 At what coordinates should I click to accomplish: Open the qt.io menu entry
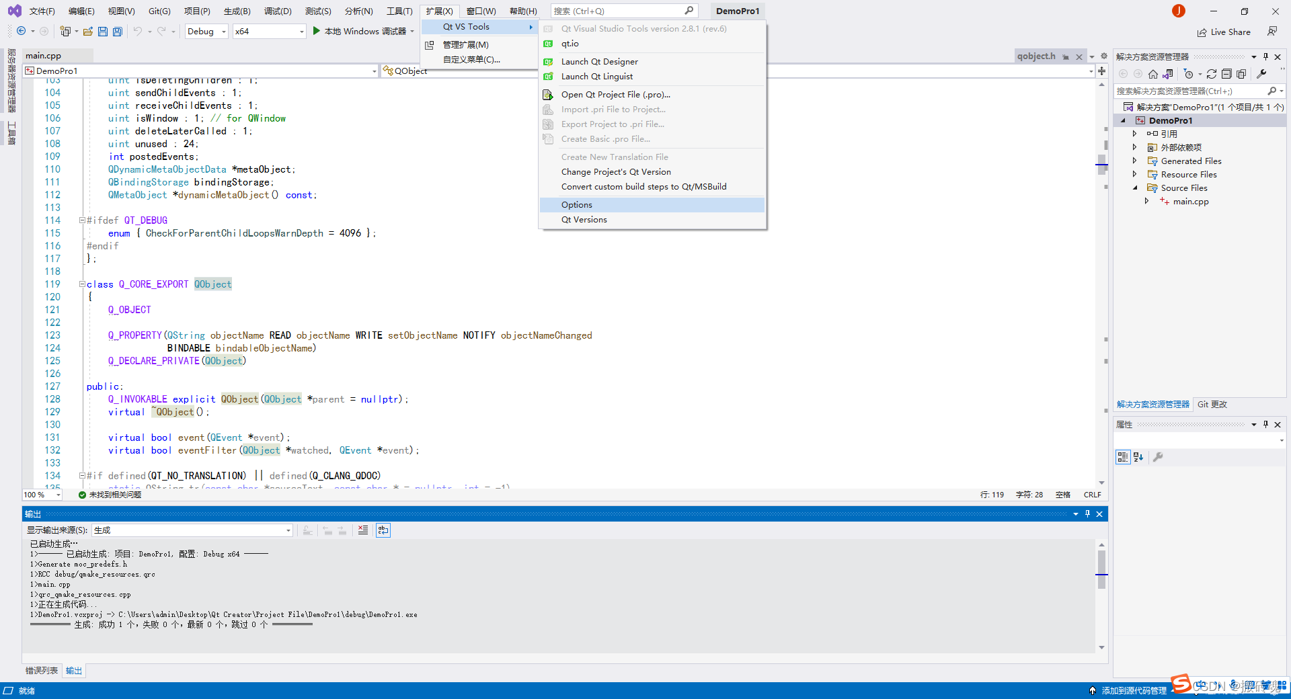(x=652, y=43)
